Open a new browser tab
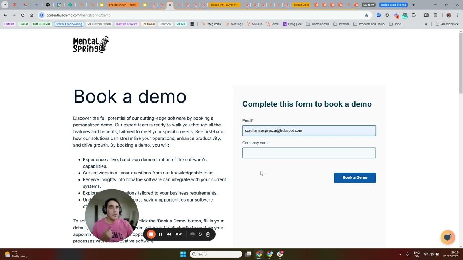 (413, 5)
